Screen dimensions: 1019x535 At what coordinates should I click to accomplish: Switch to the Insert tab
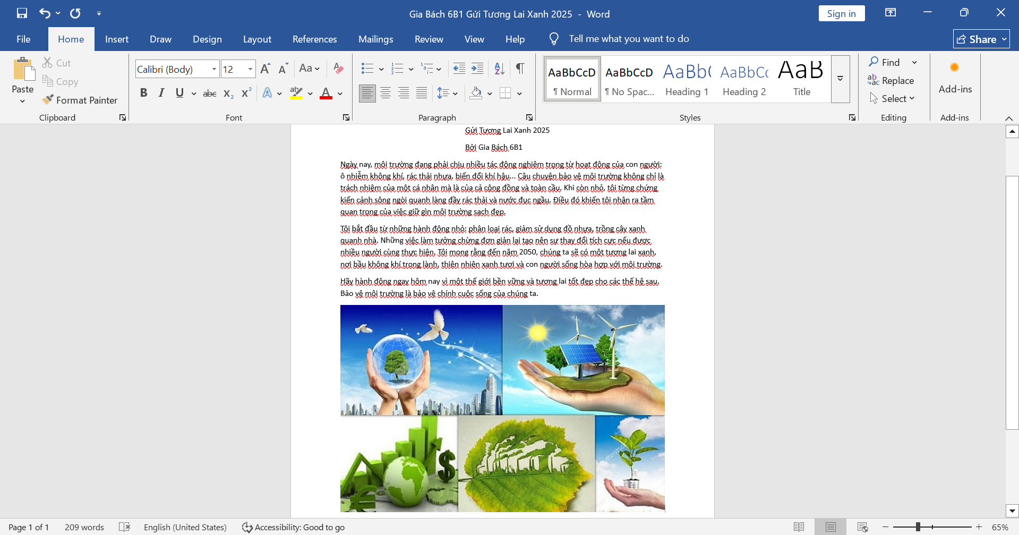[x=117, y=39]
